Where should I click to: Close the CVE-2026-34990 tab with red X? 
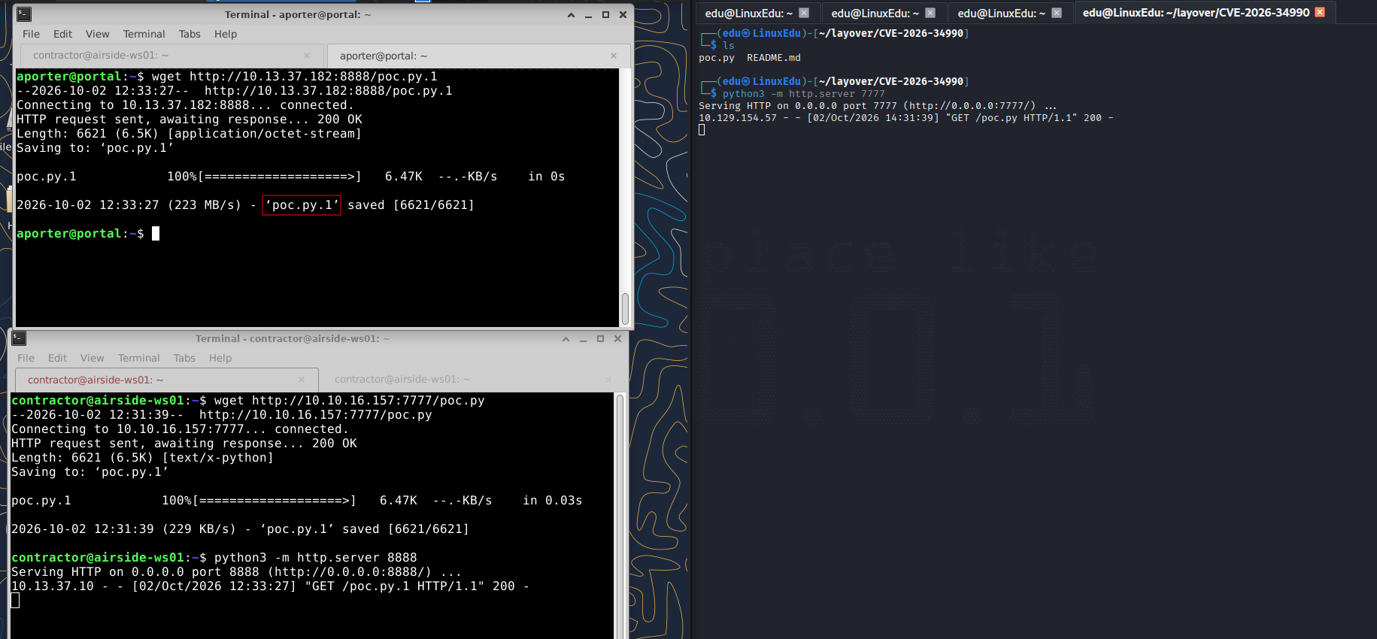1320,12
